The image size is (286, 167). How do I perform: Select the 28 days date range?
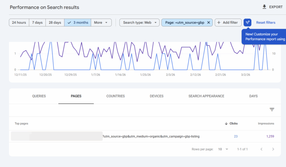55,23
